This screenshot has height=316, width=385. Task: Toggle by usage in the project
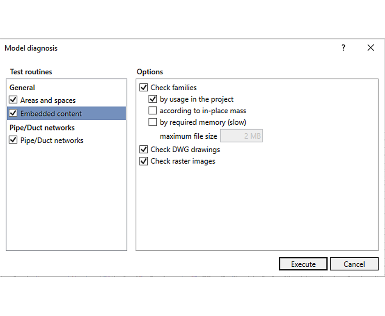coord(153,99)
